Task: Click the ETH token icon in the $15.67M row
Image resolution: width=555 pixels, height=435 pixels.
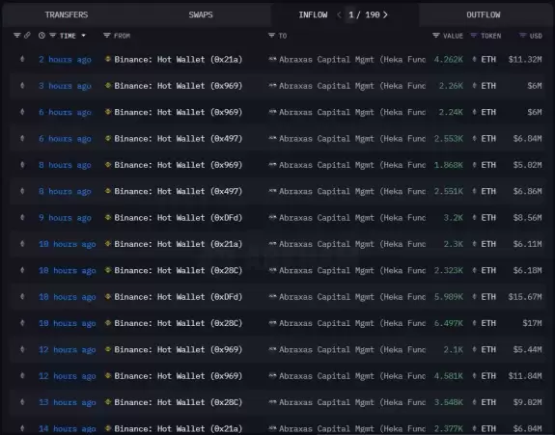Action: [474, 297]
